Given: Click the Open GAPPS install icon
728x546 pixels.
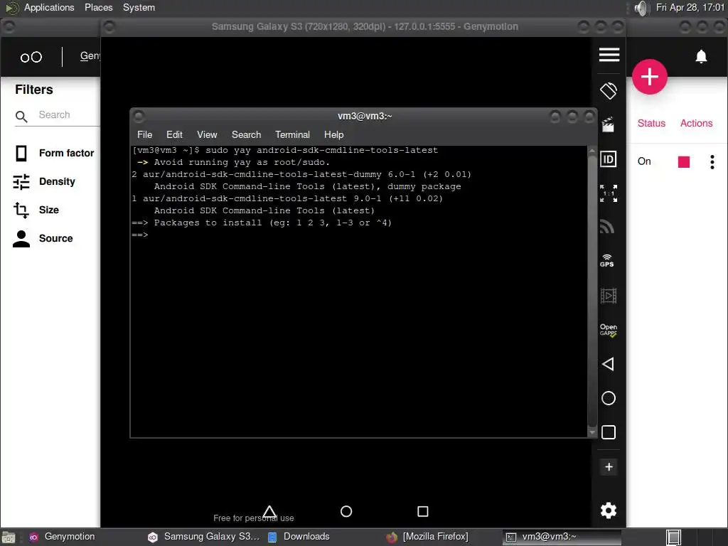Looking at the screenshot, I should click(609, 330).
